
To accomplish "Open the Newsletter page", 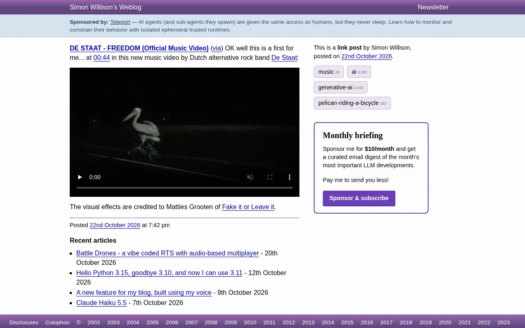I will pos(433,7).
